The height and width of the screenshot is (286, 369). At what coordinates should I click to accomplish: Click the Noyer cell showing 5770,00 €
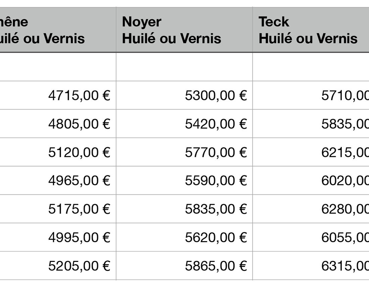(x=216, y=153)
